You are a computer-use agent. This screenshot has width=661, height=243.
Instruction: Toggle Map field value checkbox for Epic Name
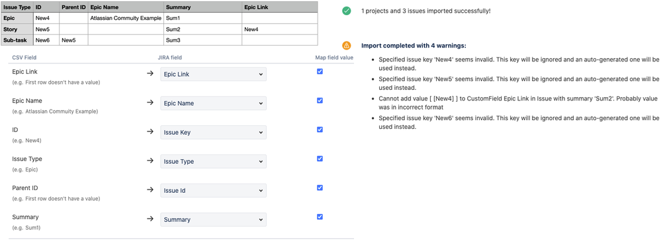click(x=320, y=100)
